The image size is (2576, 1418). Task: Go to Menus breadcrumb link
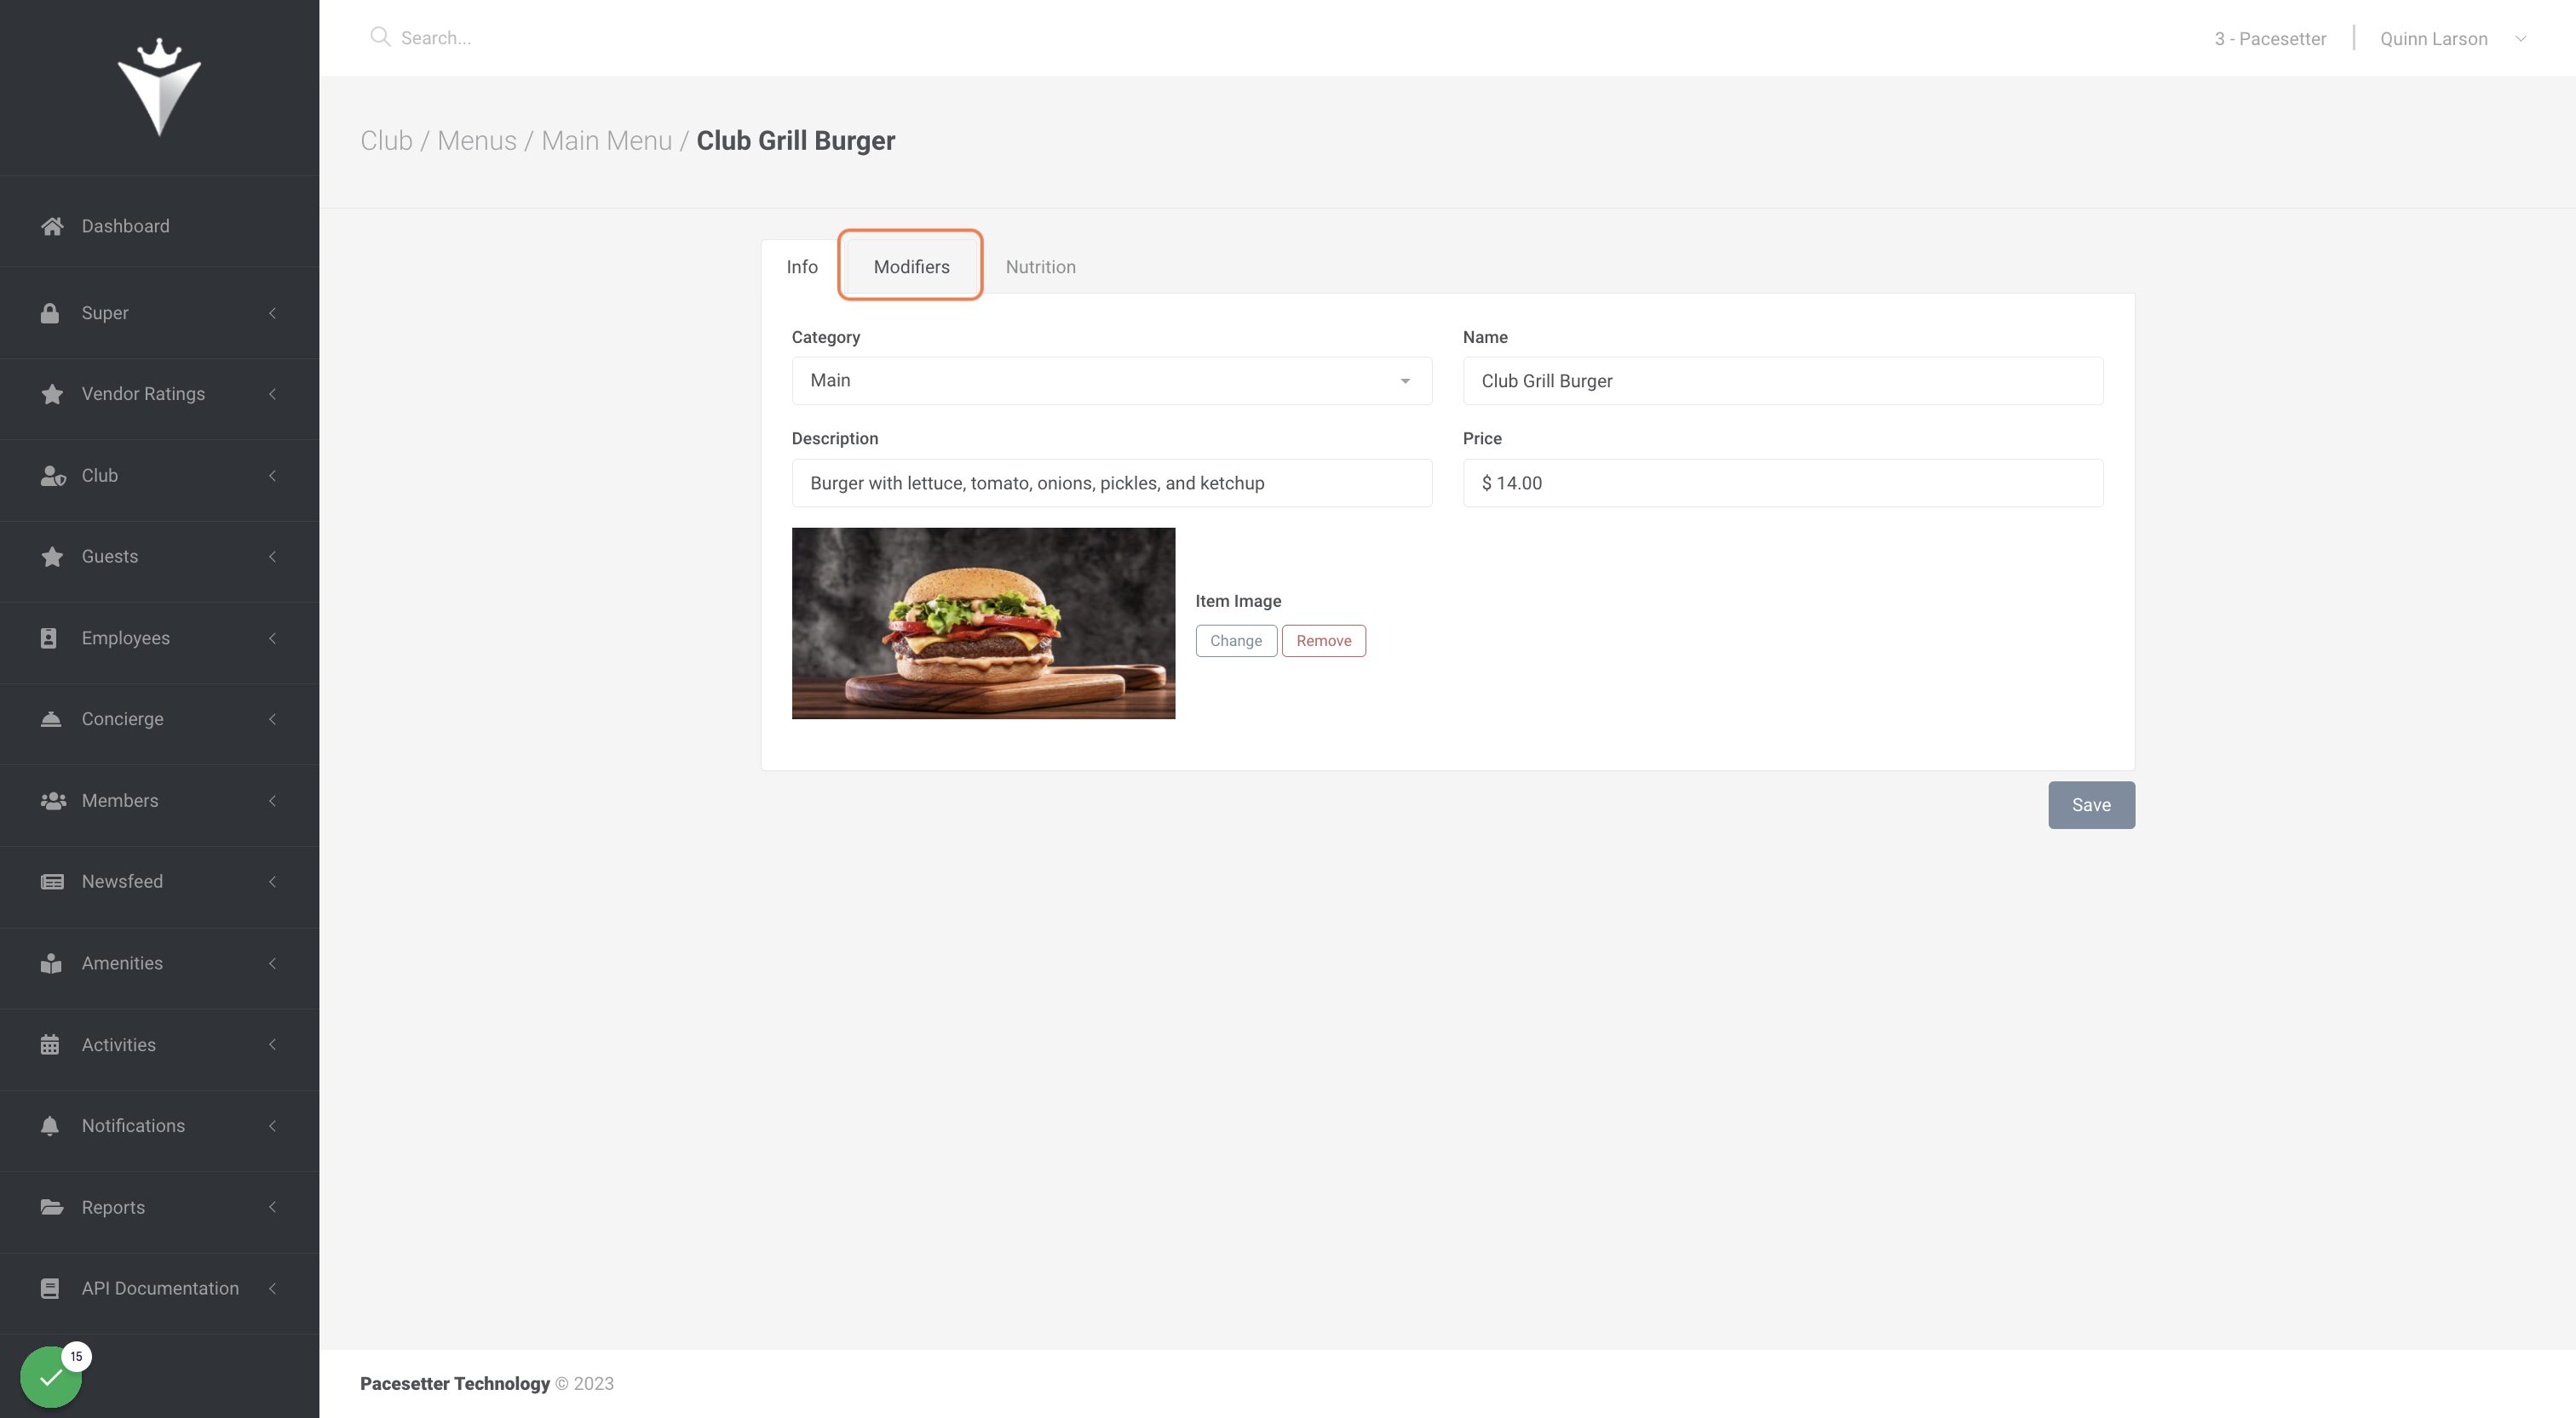point(477,141)
